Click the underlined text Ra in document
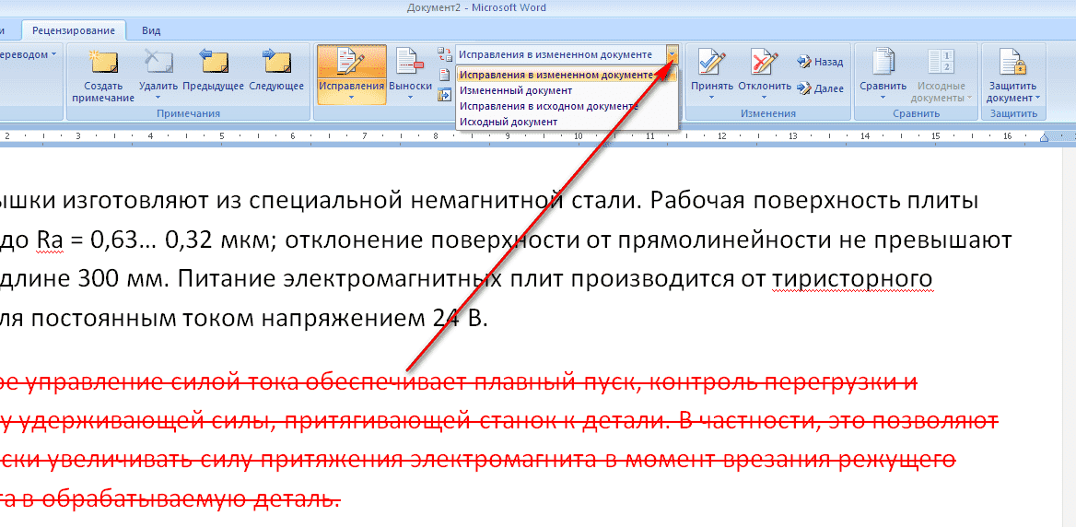Image resolution: width=1076 pixels, height=527 pixels. [49, 240]
